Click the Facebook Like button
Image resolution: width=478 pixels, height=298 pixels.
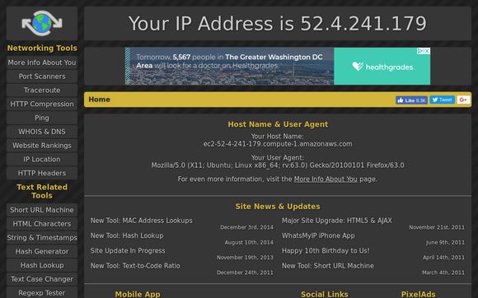point(411,100)
